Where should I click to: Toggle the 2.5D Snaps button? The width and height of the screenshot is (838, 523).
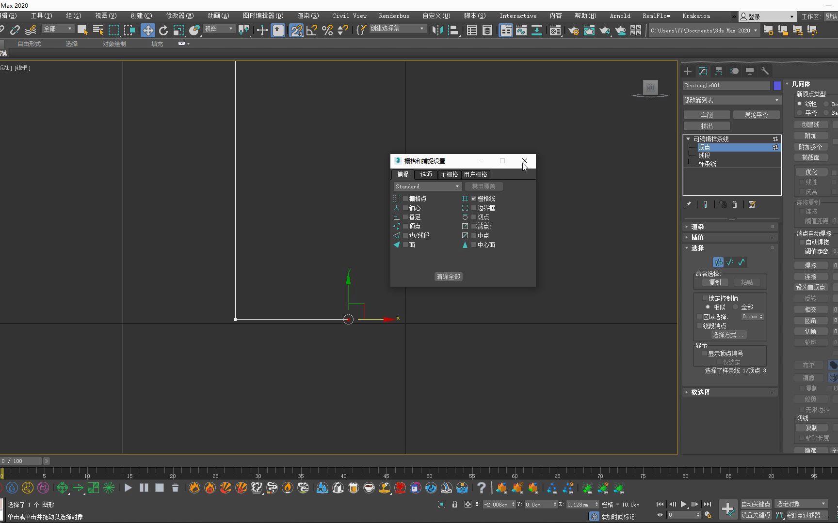coord(296,30)
